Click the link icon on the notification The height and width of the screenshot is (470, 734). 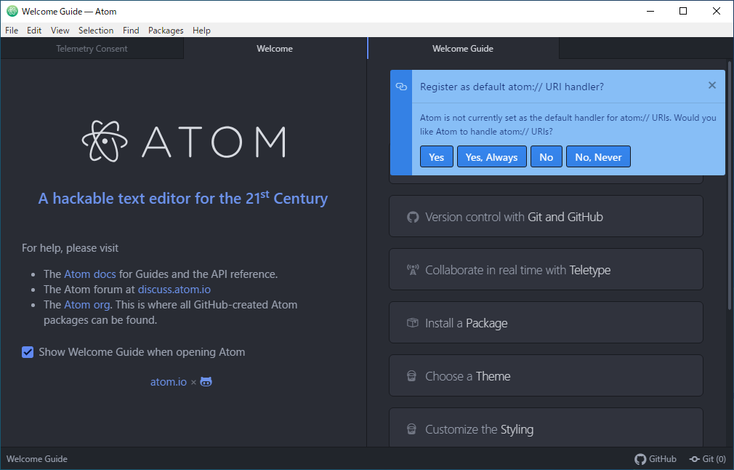click(401, 87)
